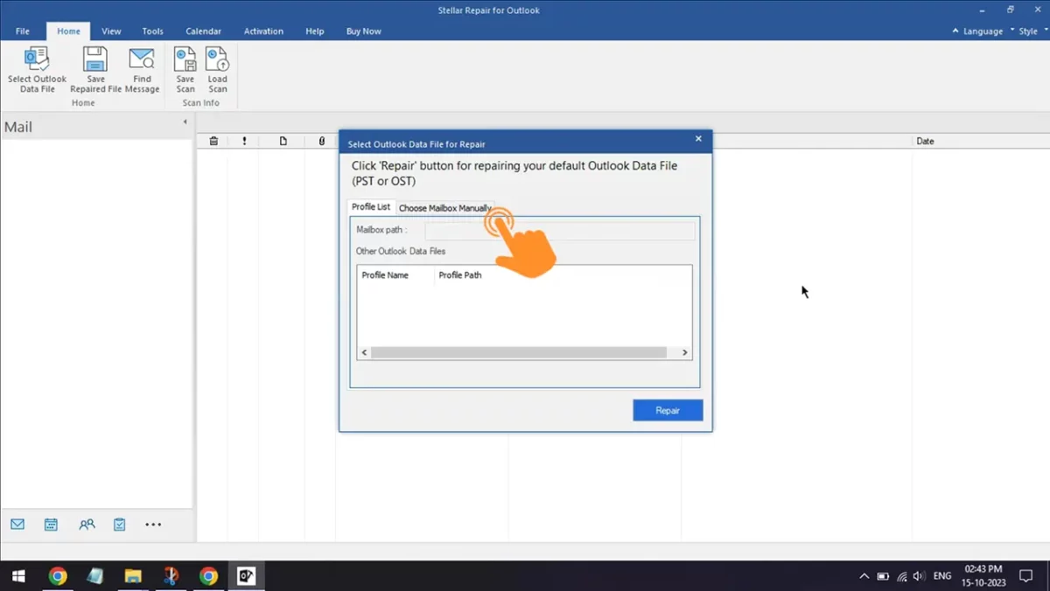
Task: Collapse the Mail pane arrow
Action: [185, 122]
